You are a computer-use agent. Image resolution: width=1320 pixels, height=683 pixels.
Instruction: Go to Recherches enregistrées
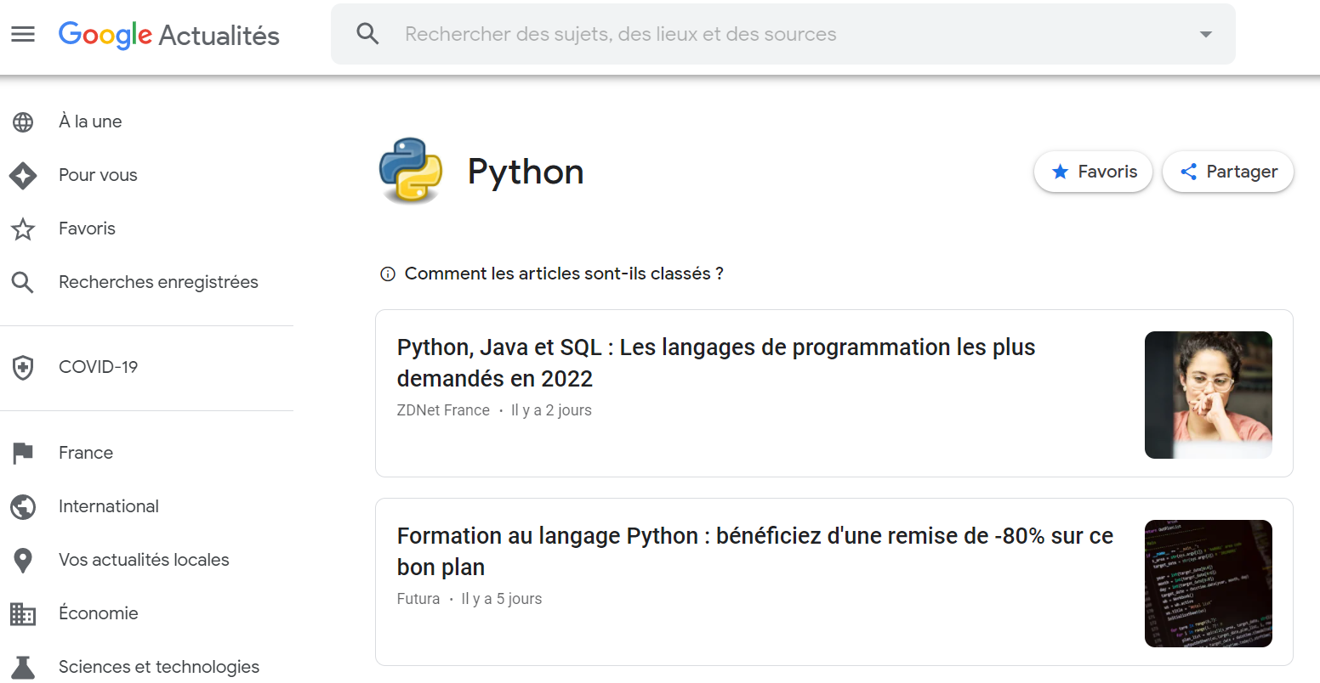tap(158, 282)
